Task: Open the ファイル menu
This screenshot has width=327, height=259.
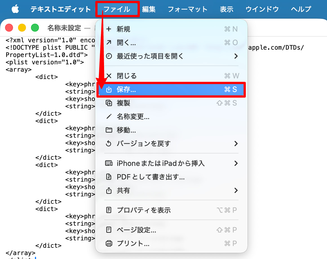Action: 117,9
